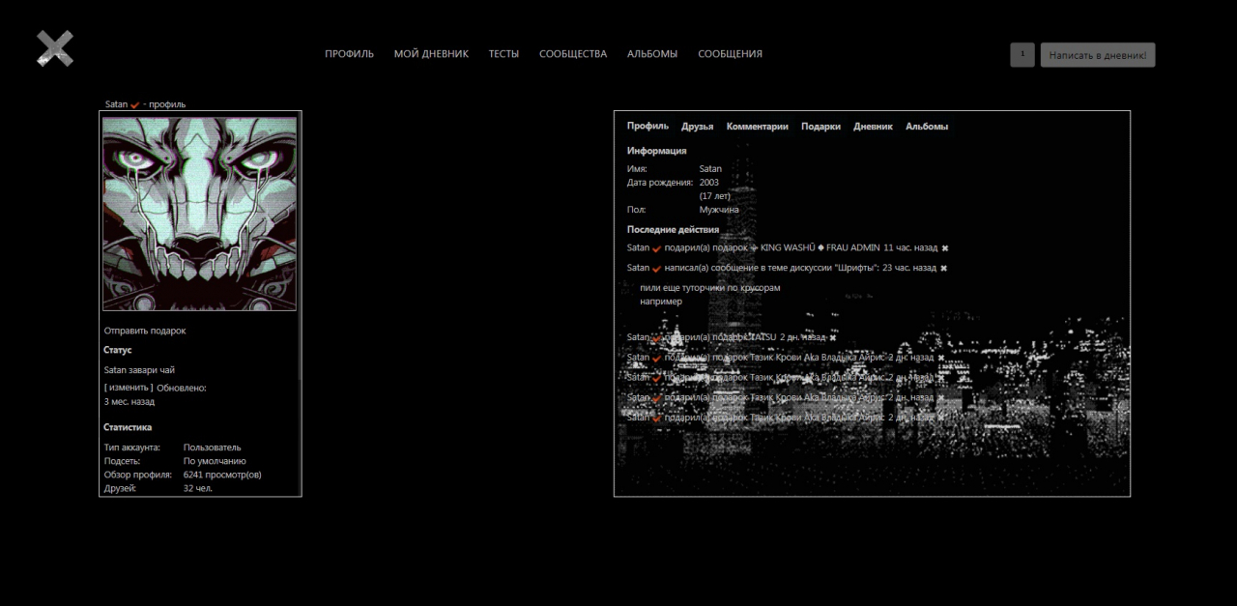Remove the "Шрифты" discussion message activity
The width and height of the screenshot is (1237, 606).
pos(944,269)
